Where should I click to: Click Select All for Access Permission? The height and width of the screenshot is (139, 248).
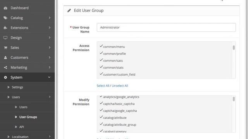tap(103, 86)
